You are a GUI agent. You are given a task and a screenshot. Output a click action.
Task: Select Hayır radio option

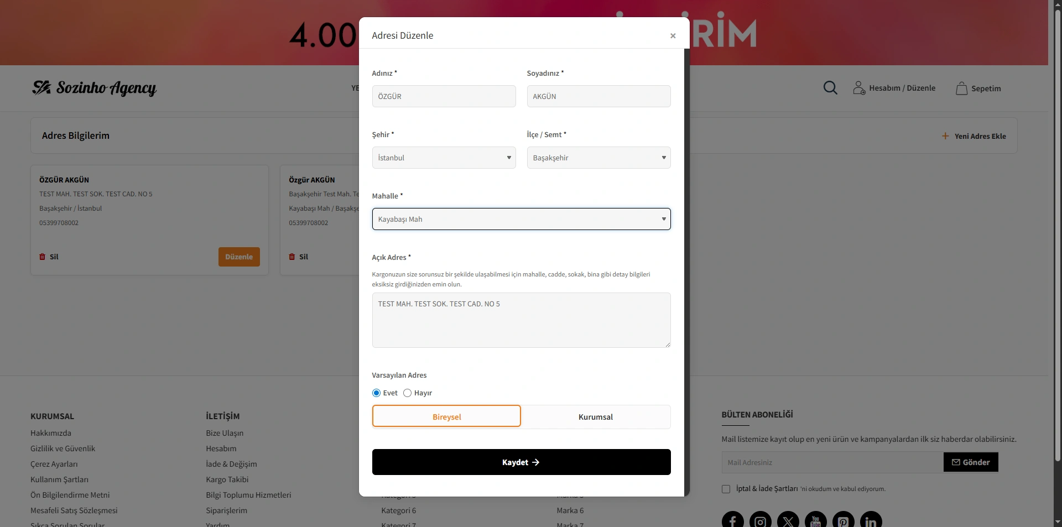click(408, 393)
